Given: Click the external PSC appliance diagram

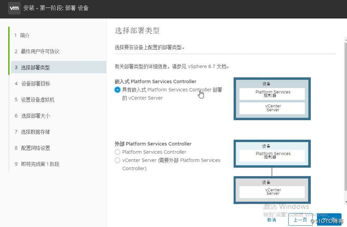Looking at the screenshot, I should tap(272, 153).
